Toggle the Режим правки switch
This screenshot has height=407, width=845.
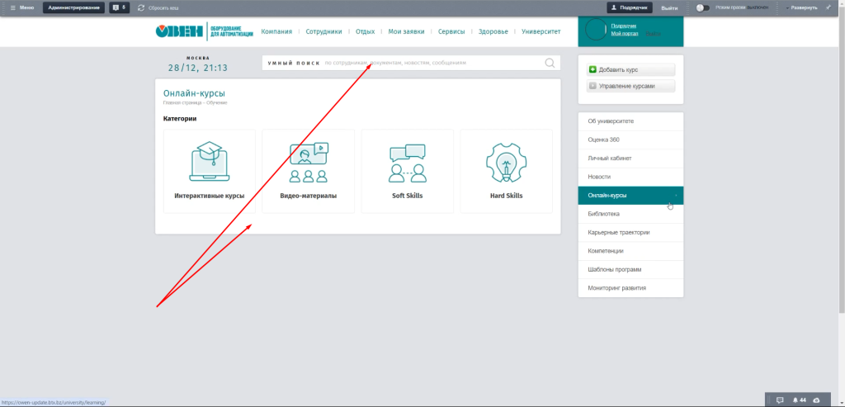tap(702, 7)
